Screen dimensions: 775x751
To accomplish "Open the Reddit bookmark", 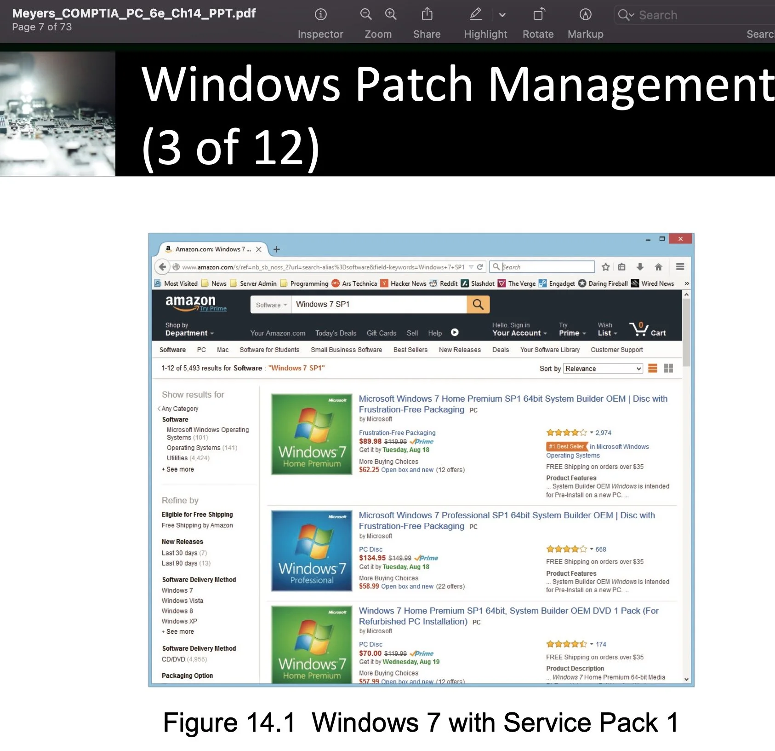I will click(x=444, y=283).
